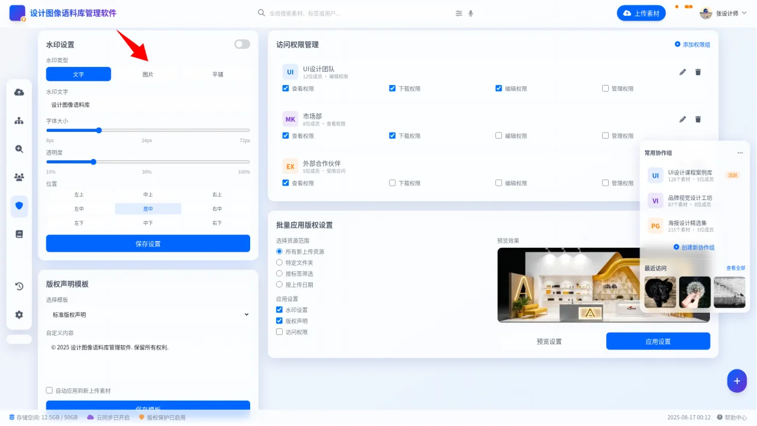This screenshot has width=757, height=426.
Task: Open the black dog recent thumbnail
Action: point(660,292)
